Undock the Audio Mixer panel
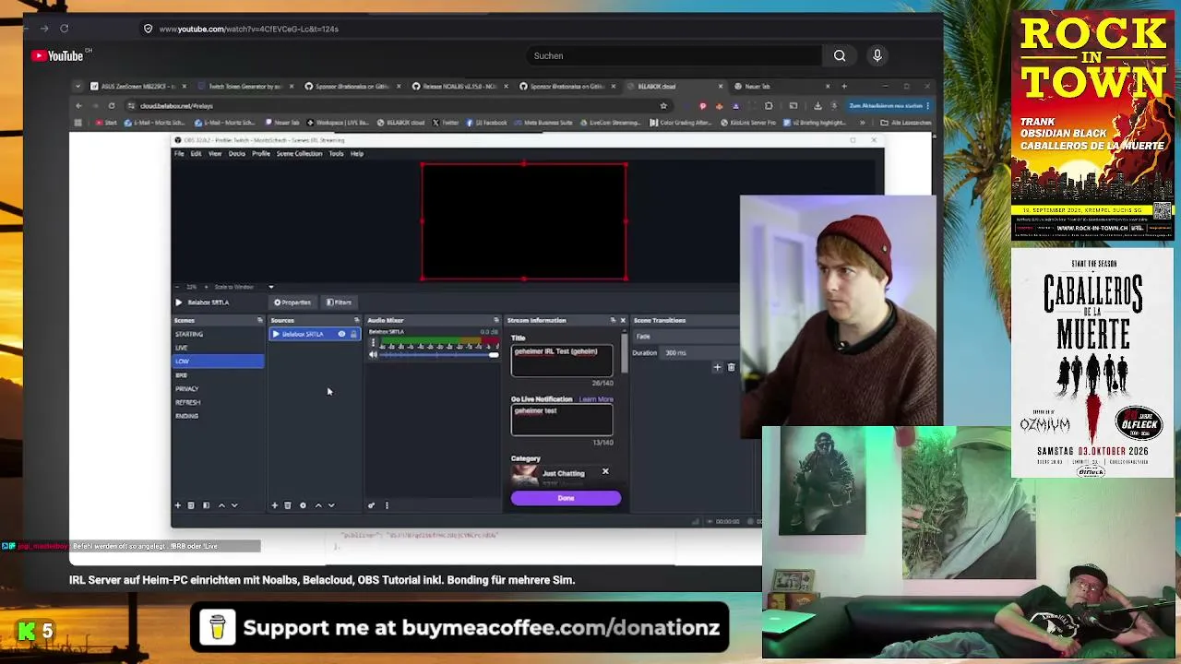Viewport: 1181px width, 664px height. (x=496, y=320)
